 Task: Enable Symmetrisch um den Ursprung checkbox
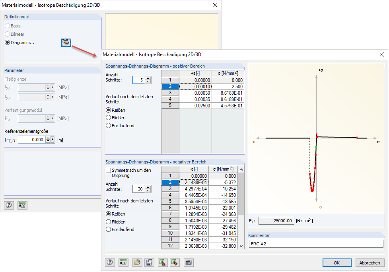pos(109,170)
